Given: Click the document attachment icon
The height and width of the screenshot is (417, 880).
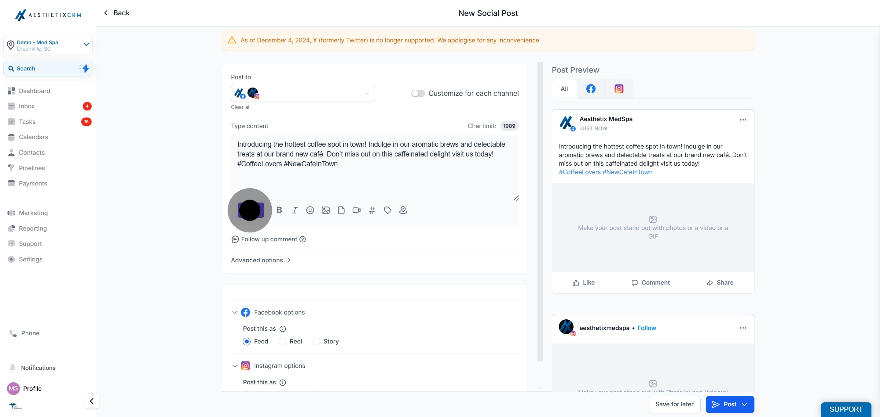Looking at the screenshot, I should [x=341, y=210].
